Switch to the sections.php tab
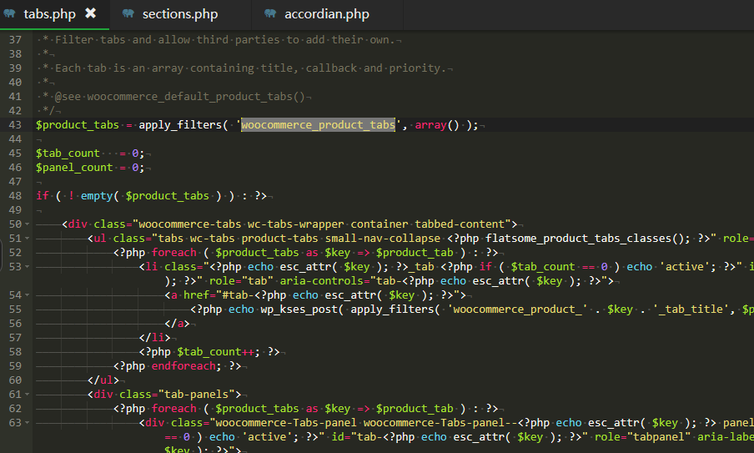This screenshot has height=453, width=754. point(179,14)
